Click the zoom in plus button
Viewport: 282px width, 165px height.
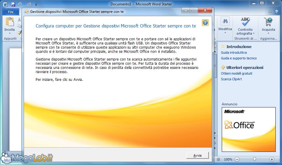pyautogui.click(x=272, y=159)
